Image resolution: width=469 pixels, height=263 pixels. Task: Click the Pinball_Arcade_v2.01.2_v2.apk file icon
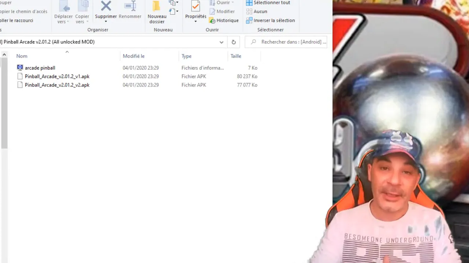[20, 85]
